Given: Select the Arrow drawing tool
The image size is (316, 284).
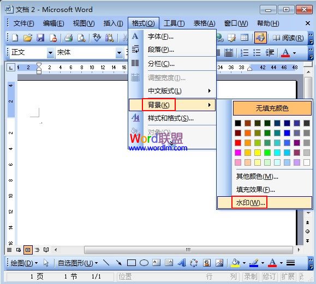Looking at the screenshot, I should tap(119, 263).
